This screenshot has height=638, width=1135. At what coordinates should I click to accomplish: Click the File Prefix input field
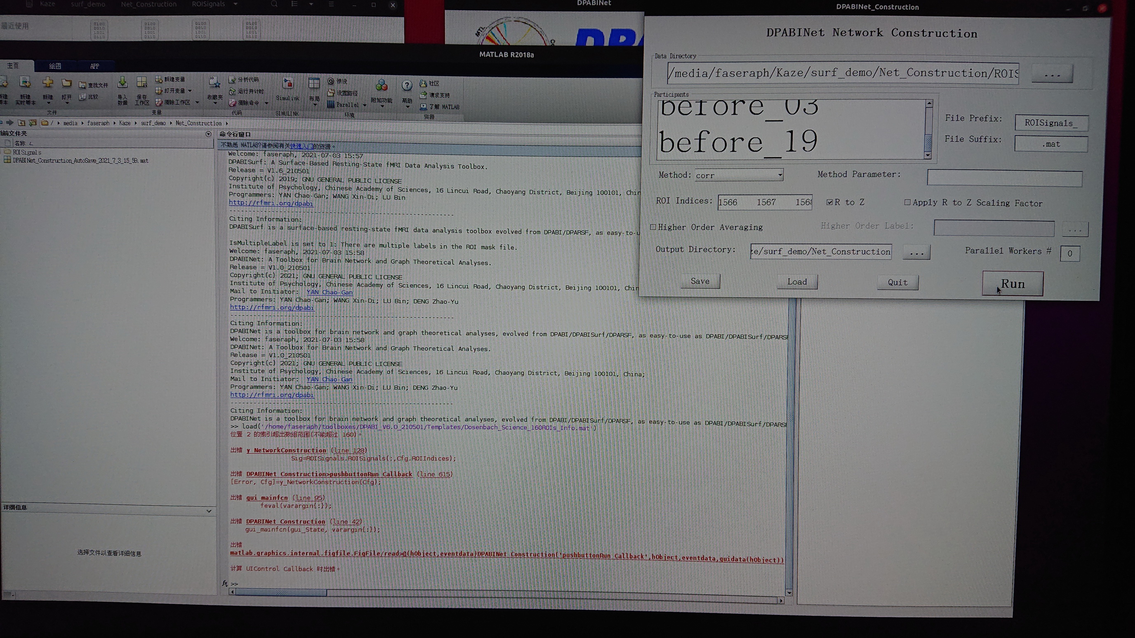tap(1051, 123)
